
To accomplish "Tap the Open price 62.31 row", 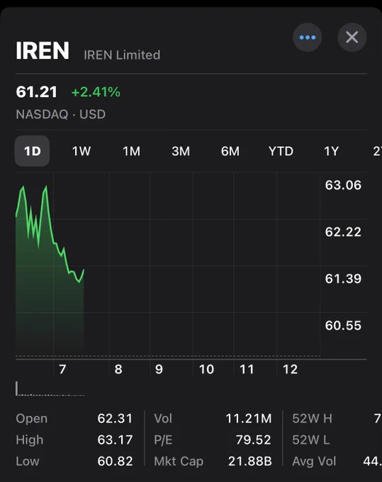I will point(74,418).
